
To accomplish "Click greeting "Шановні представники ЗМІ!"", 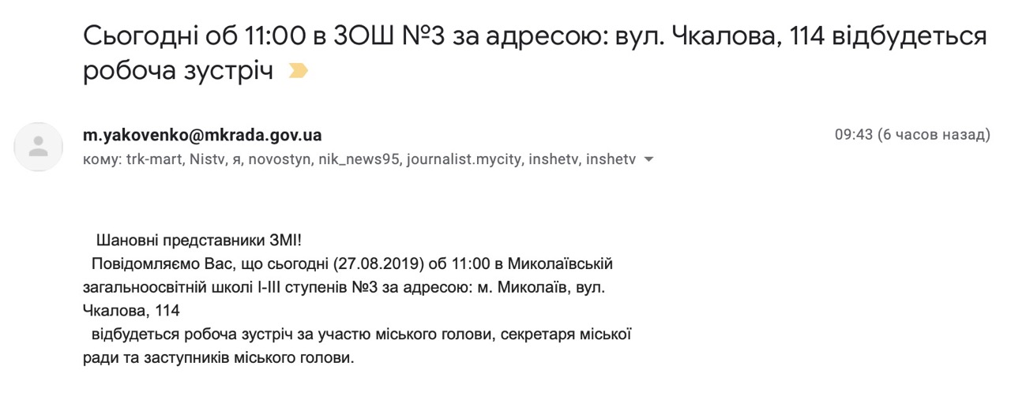I will (199, 239).
